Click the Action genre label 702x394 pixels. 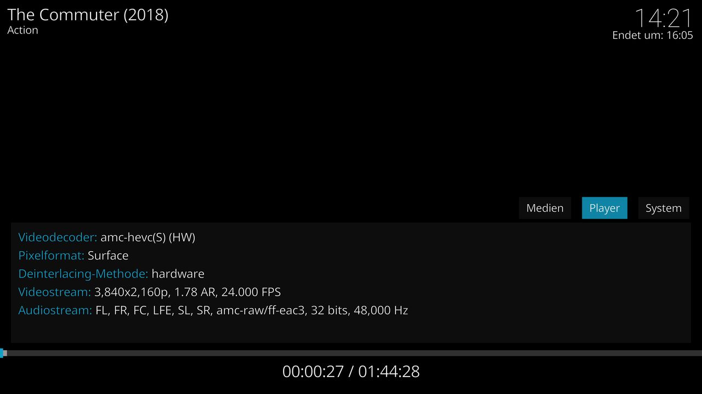pos(22,30)
